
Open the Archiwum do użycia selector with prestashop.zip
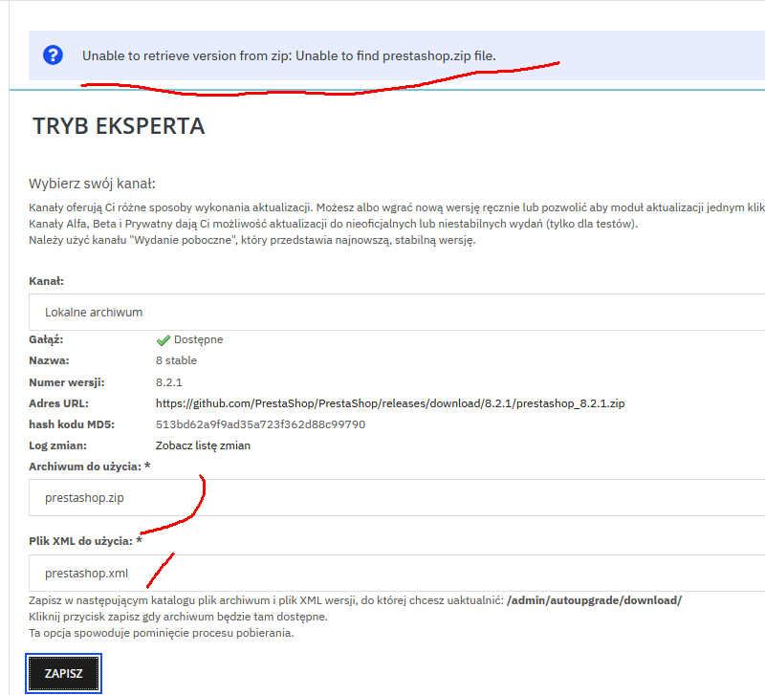coord(397,497)
